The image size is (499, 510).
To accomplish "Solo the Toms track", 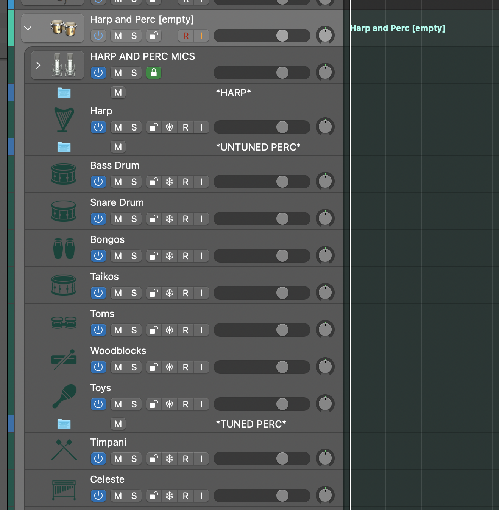I will [x=134, y=330].
